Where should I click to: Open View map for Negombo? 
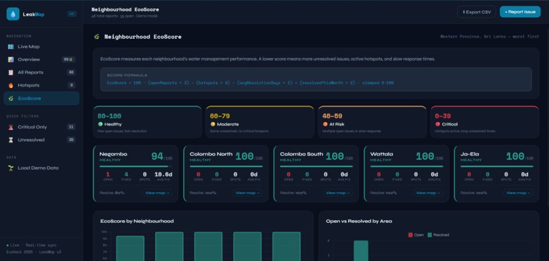coord(157,193)
